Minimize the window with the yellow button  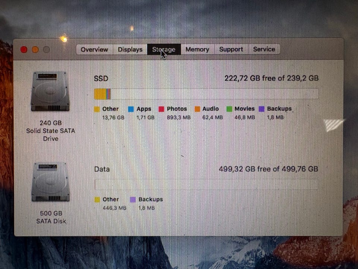click(35, 49)
